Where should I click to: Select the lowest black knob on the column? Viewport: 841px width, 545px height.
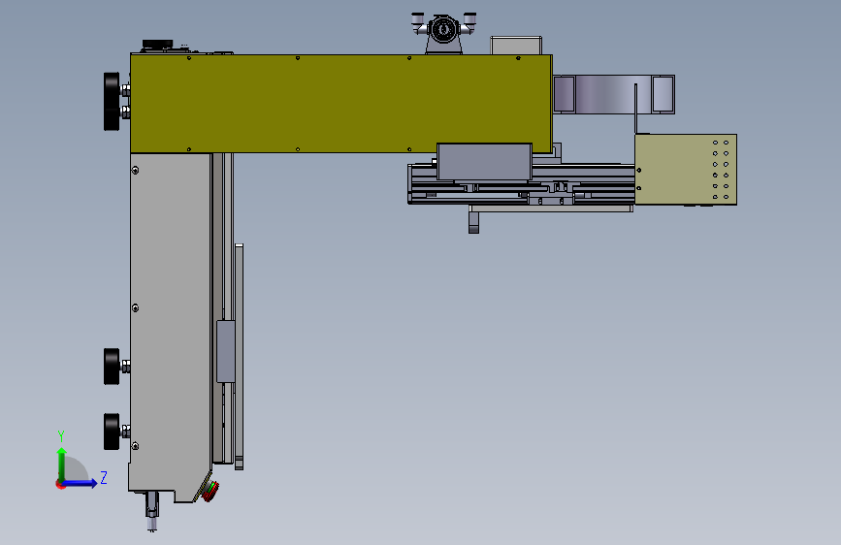pos(113,432)
